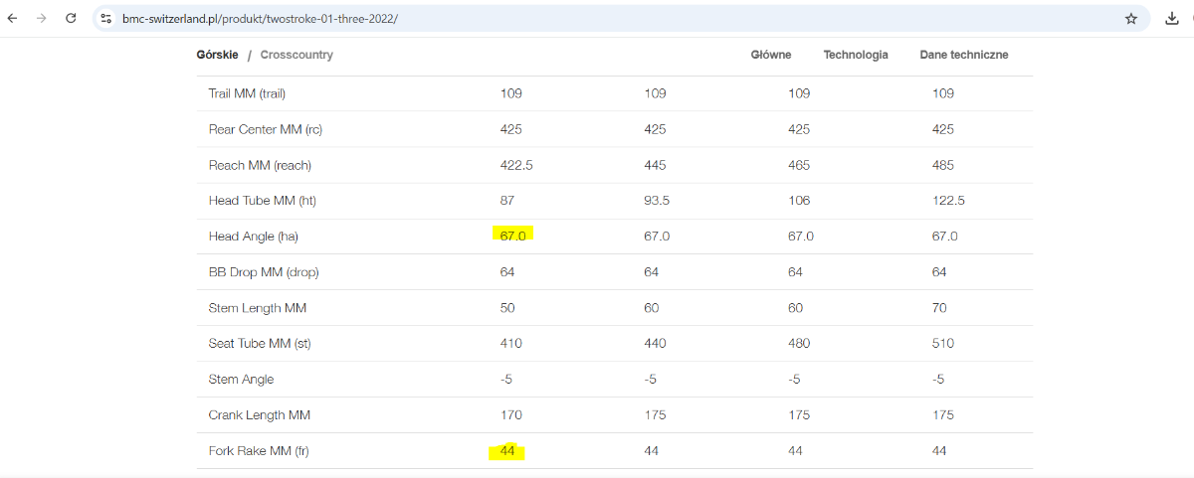Go to the Crosscountry breadcrumb link
This screenshot has width=1194, height=478.
click(x=297, y=55)
